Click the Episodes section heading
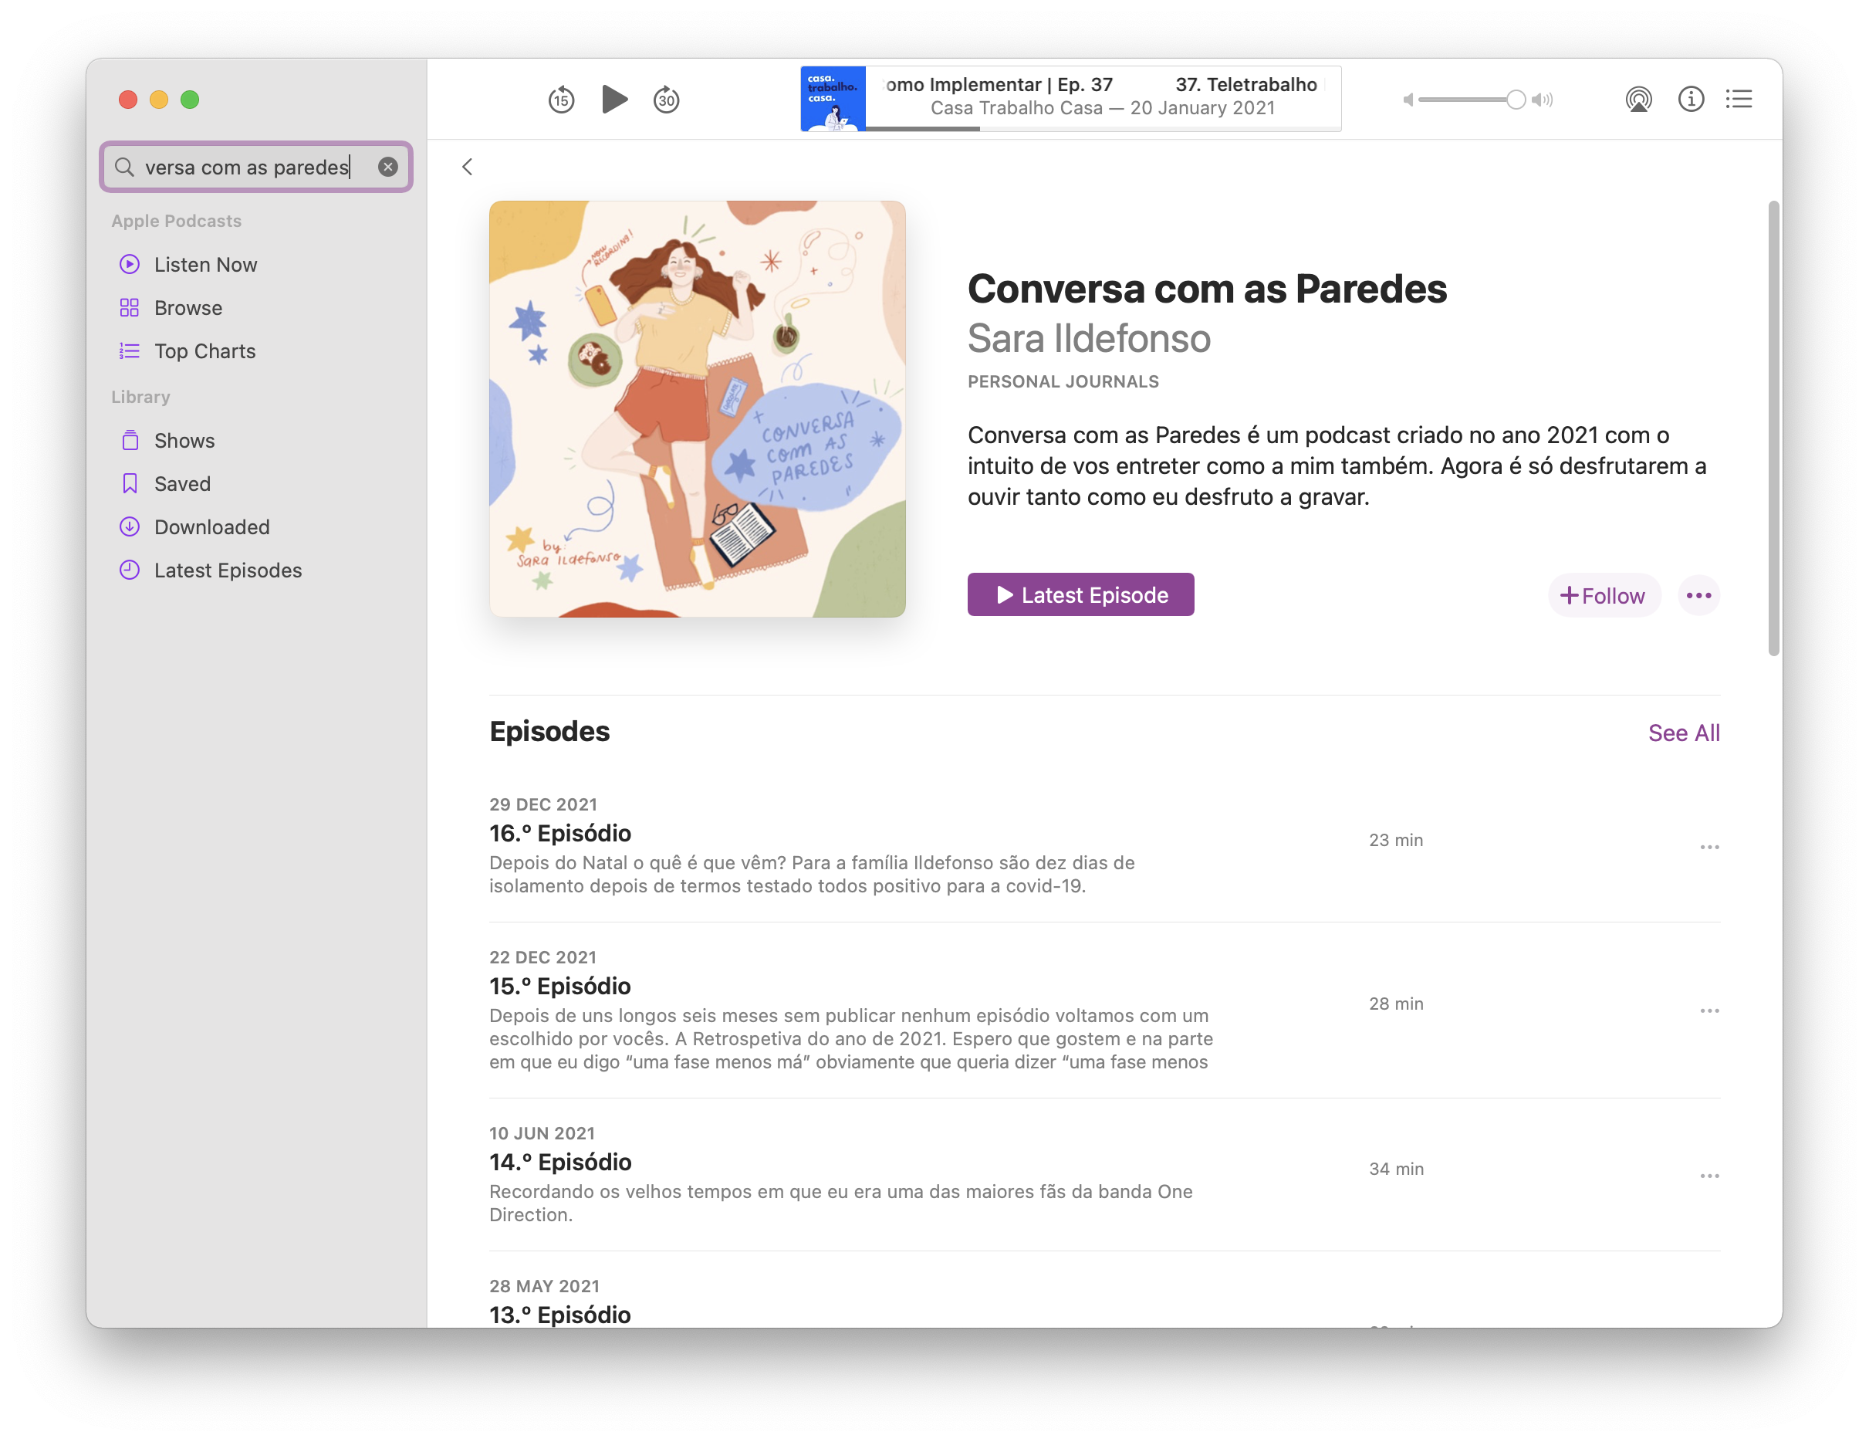1869x1442 pixels. (x=549, y=731)
